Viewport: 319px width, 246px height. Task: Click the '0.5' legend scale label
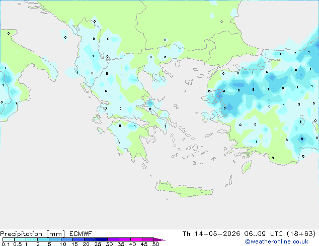tap(18, 244)
